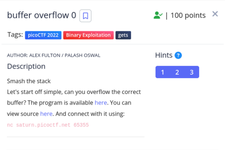Image resolution: width=225 pixels, height=150 pixels.
Task: Click the 'Tags:' label
Action: 15,35
